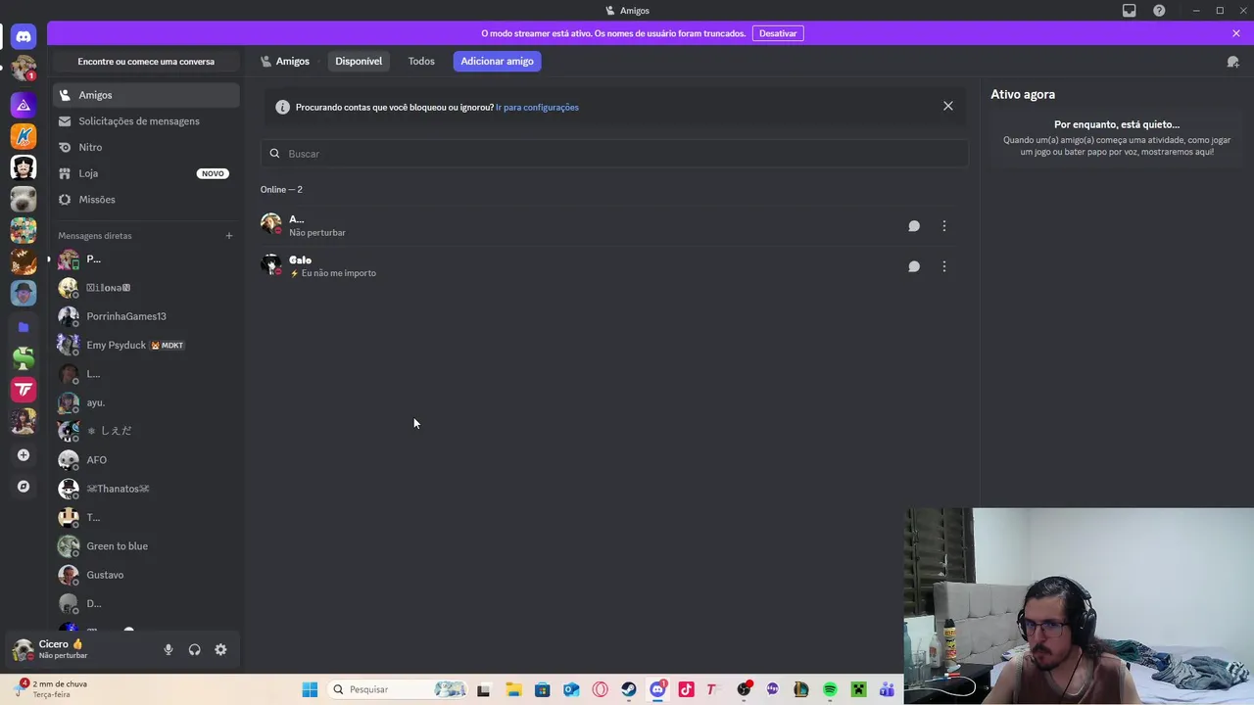
Task: Open the purple triangle server icon
Action: (24, 105)
